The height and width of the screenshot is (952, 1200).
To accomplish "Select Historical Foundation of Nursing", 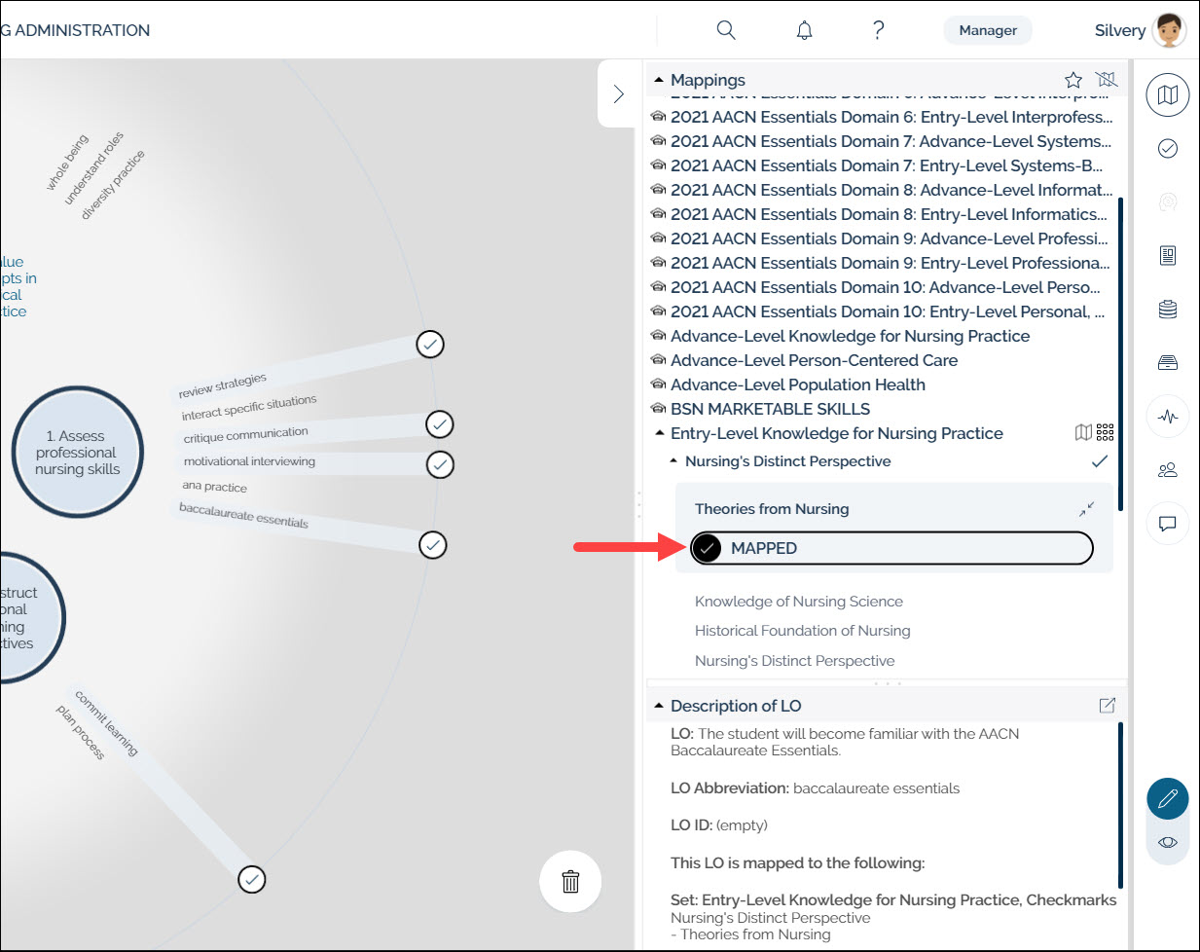I will point(802,631).
